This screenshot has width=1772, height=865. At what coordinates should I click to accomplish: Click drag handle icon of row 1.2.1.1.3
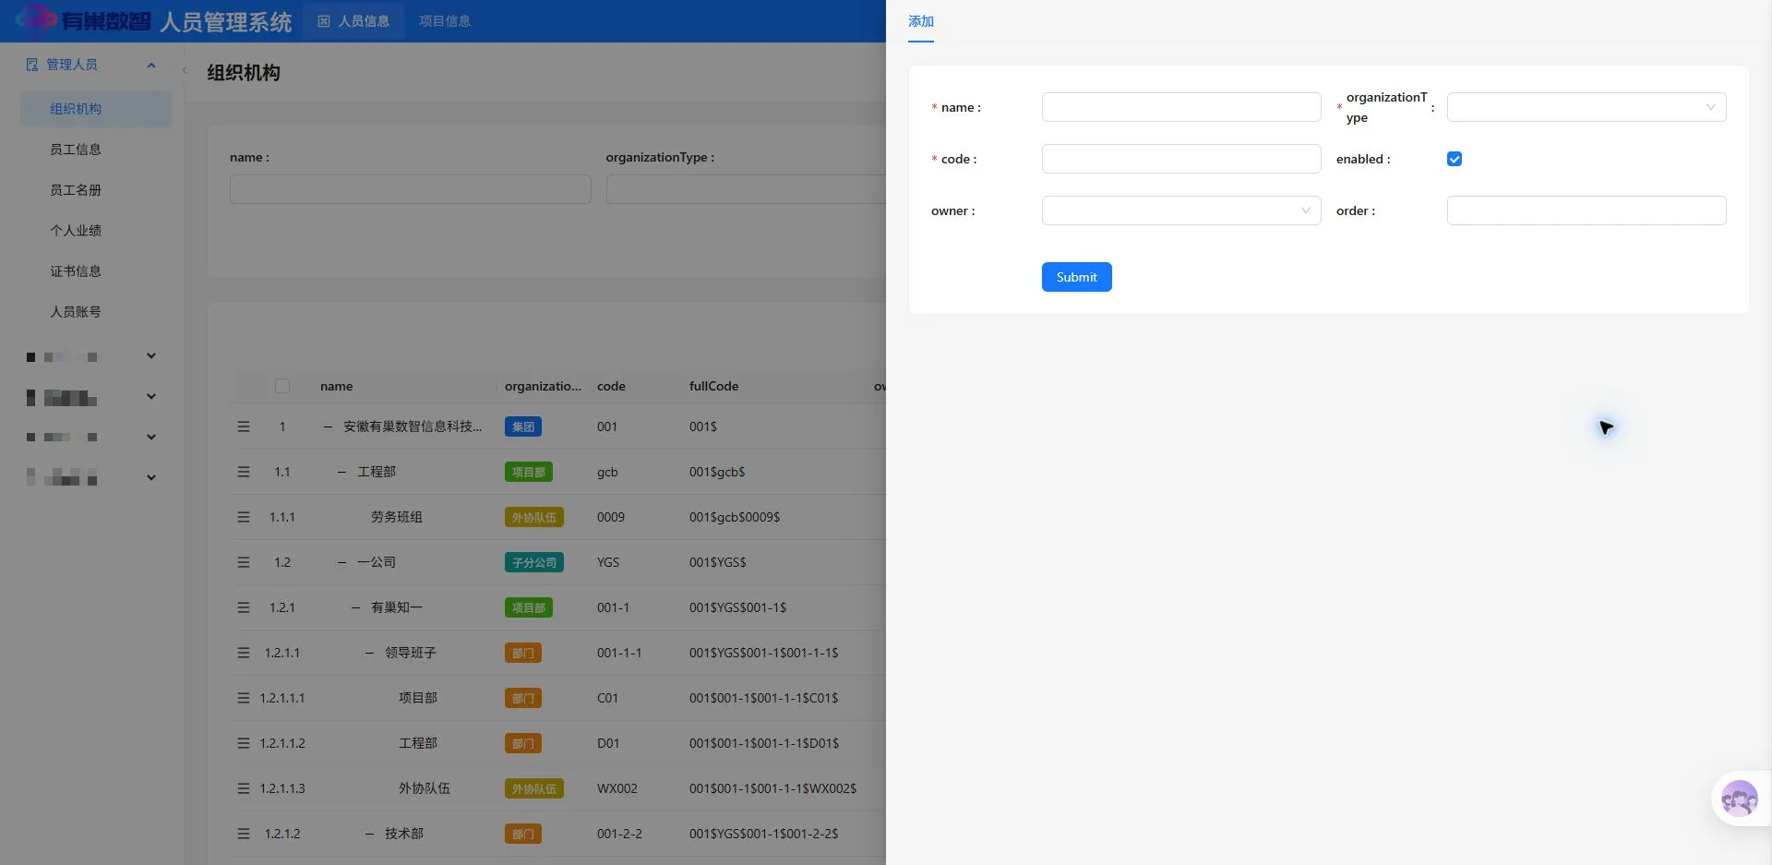tap(244, 788)
